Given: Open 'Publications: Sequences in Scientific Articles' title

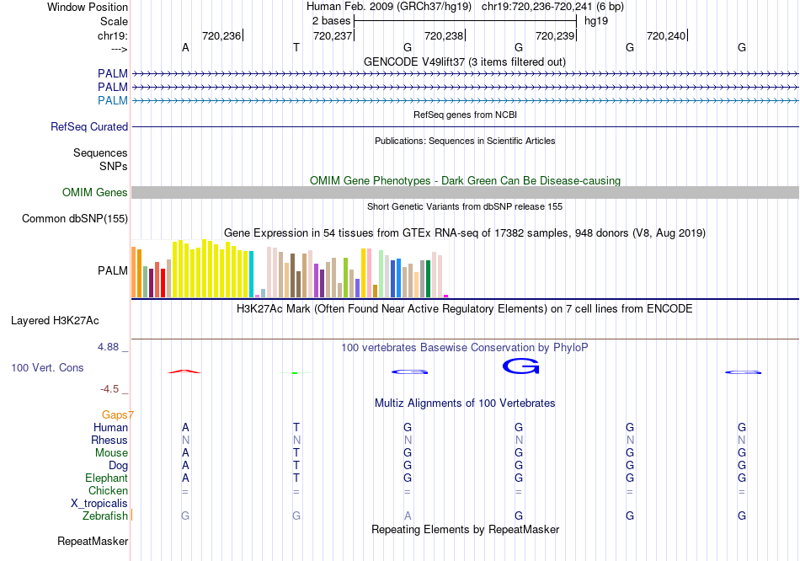Looking at the screenshot, I should [x=465, y=141].
